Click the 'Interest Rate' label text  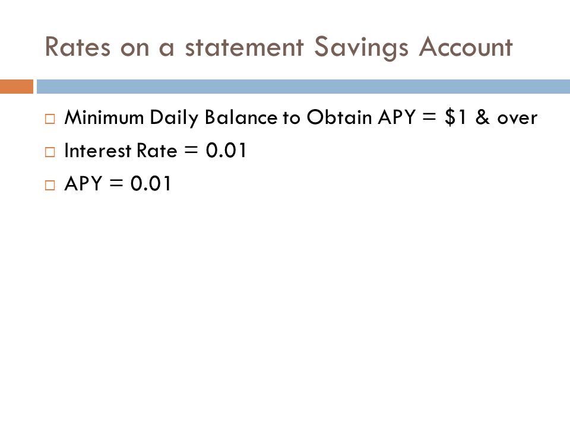(121, 150)
